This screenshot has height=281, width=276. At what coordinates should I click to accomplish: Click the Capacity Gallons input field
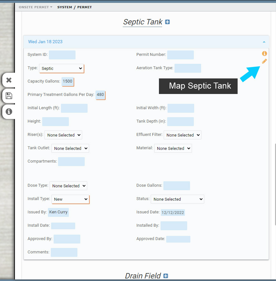(68, 81)
